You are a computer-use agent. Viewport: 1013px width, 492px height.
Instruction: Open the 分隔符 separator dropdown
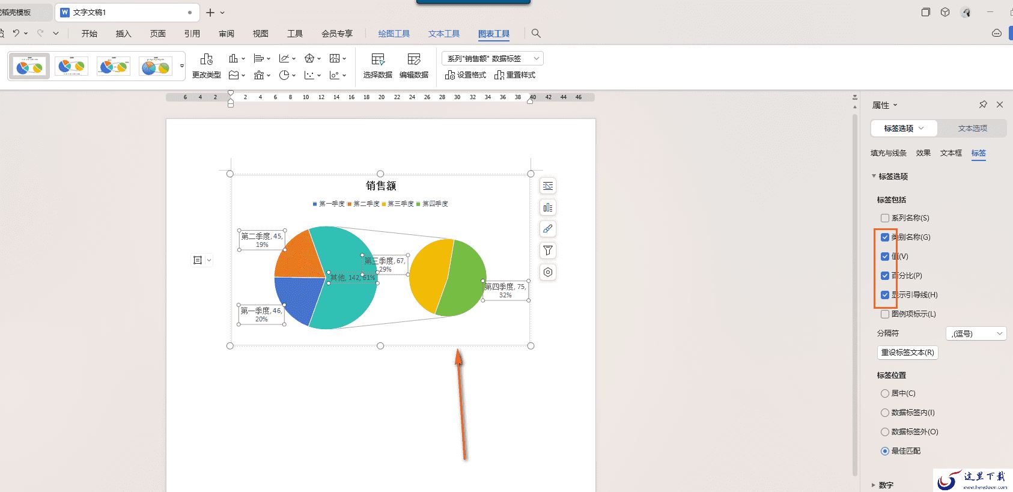[976, 333]
